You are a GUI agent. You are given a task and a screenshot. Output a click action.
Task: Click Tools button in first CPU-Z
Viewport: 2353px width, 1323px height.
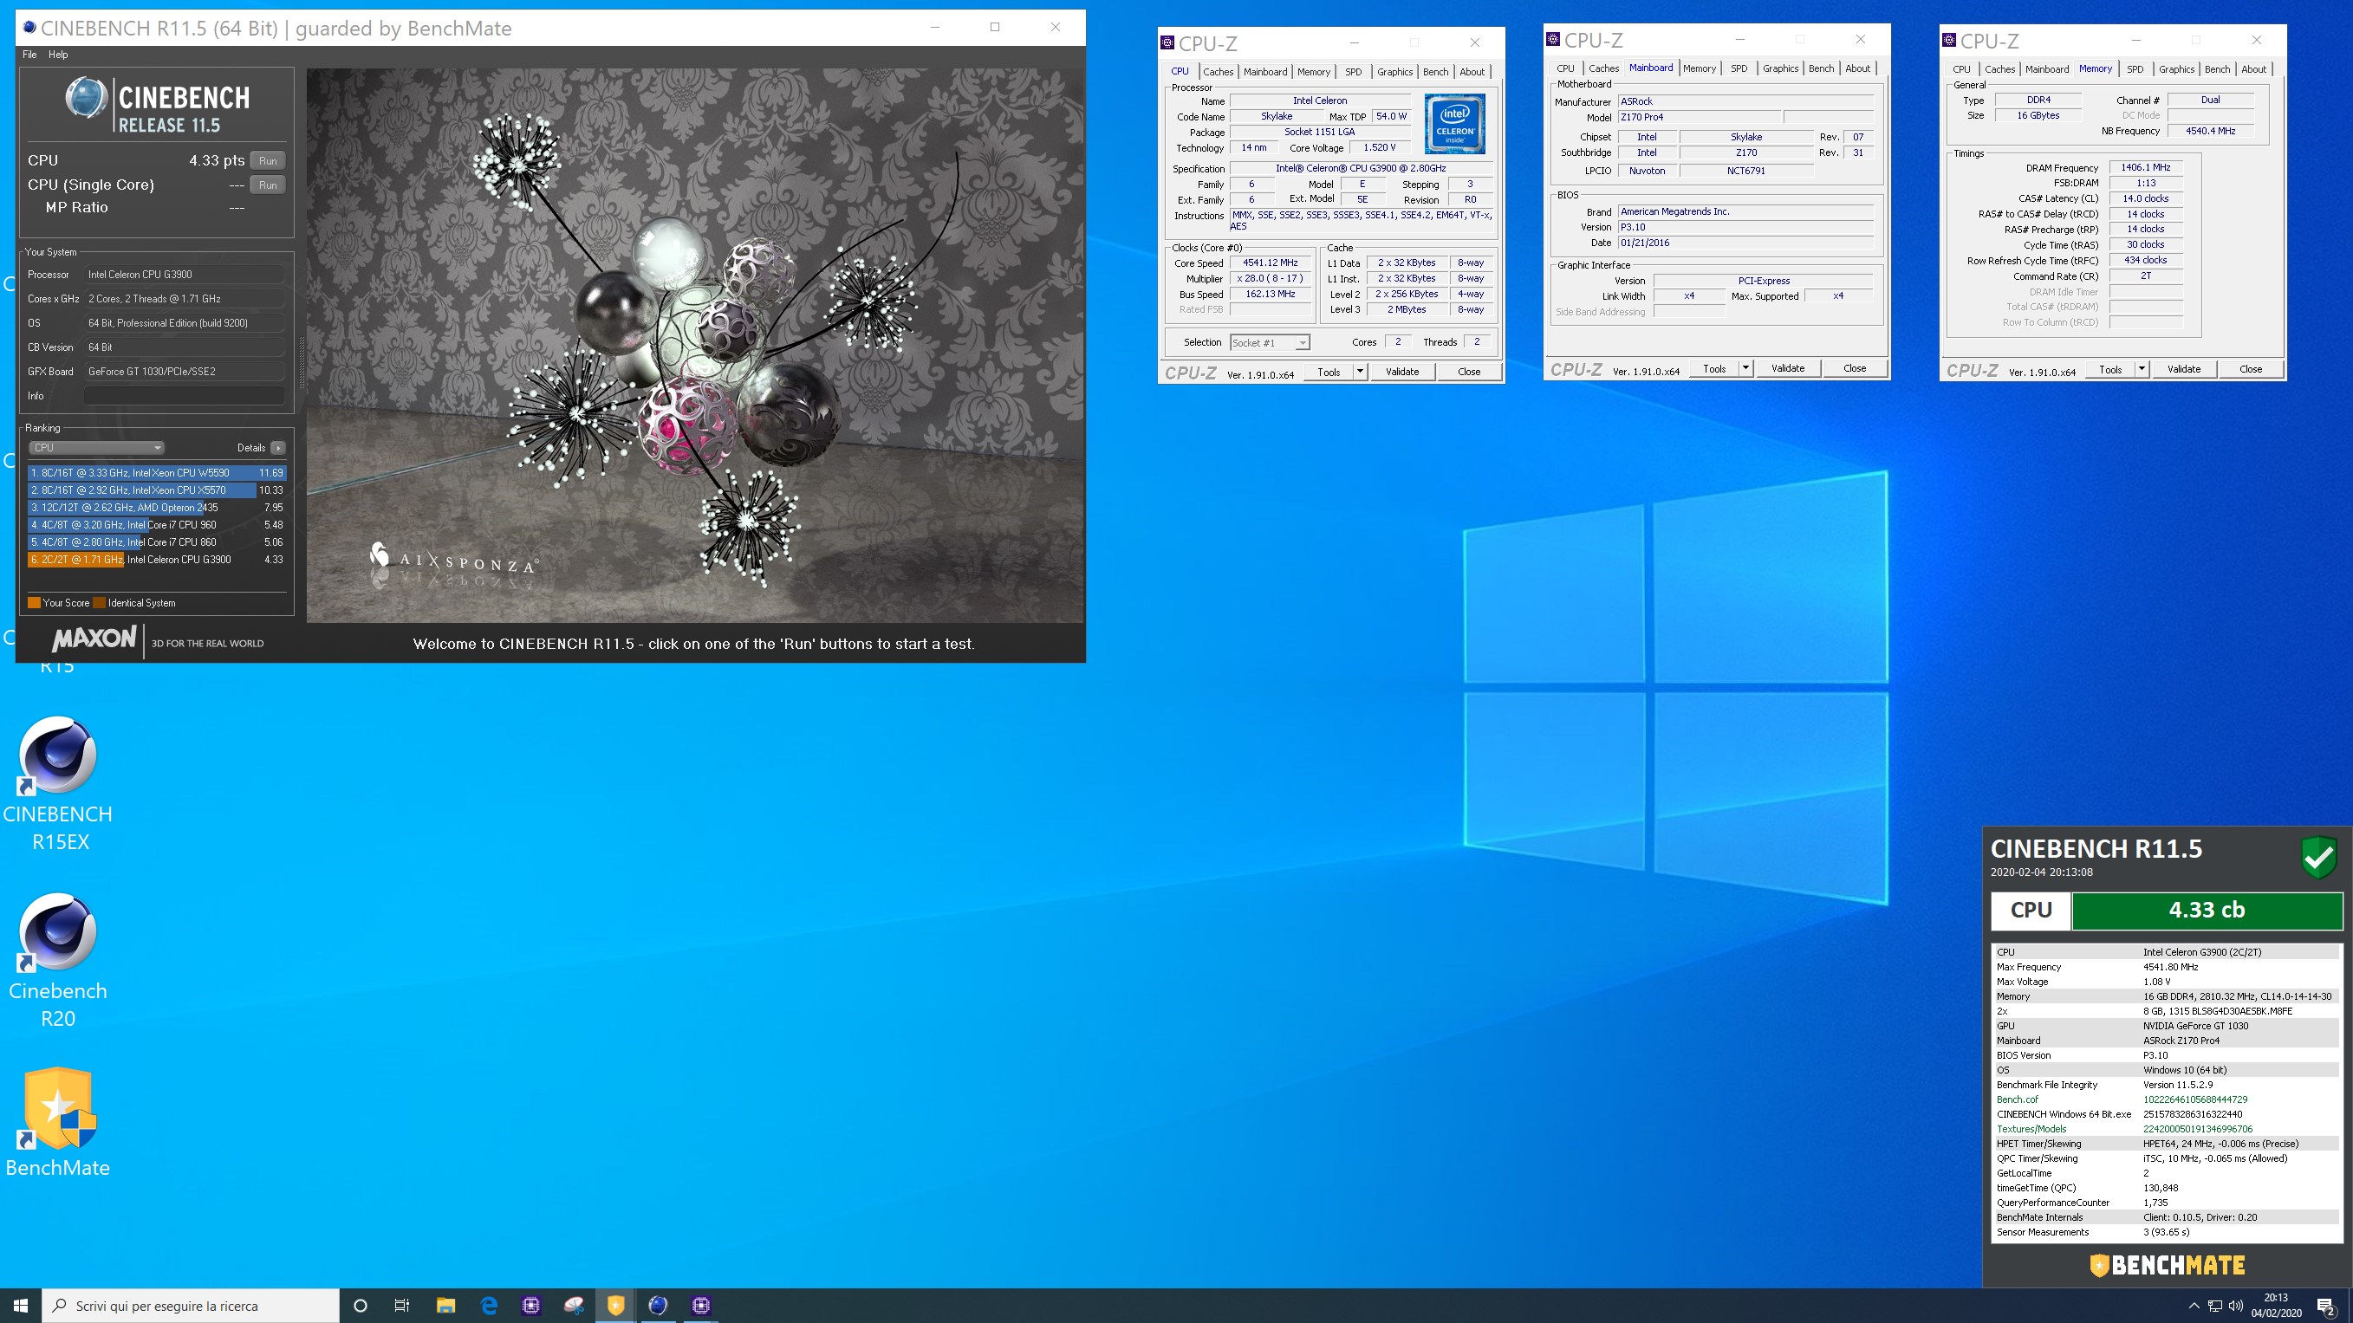[1329, 372]
